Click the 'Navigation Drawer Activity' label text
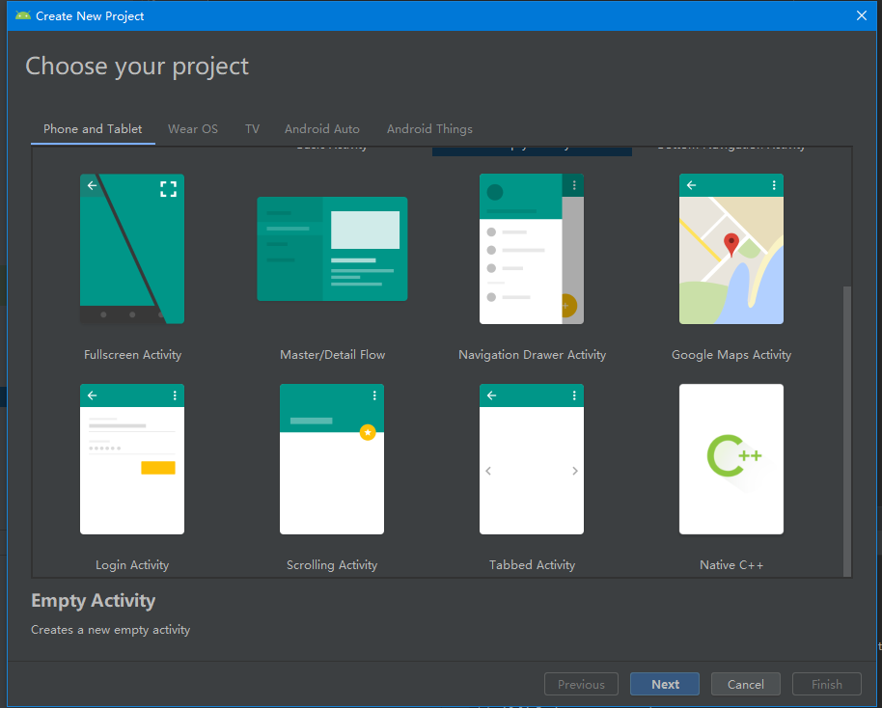 coord(532,355)
